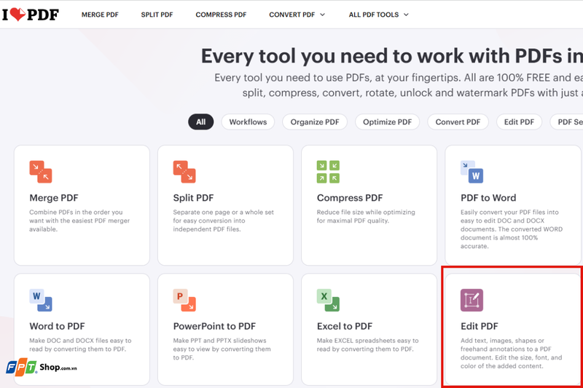The image size is (583, 388).
Task: Open the Word to PDF tool title
Action: point(58,326)
